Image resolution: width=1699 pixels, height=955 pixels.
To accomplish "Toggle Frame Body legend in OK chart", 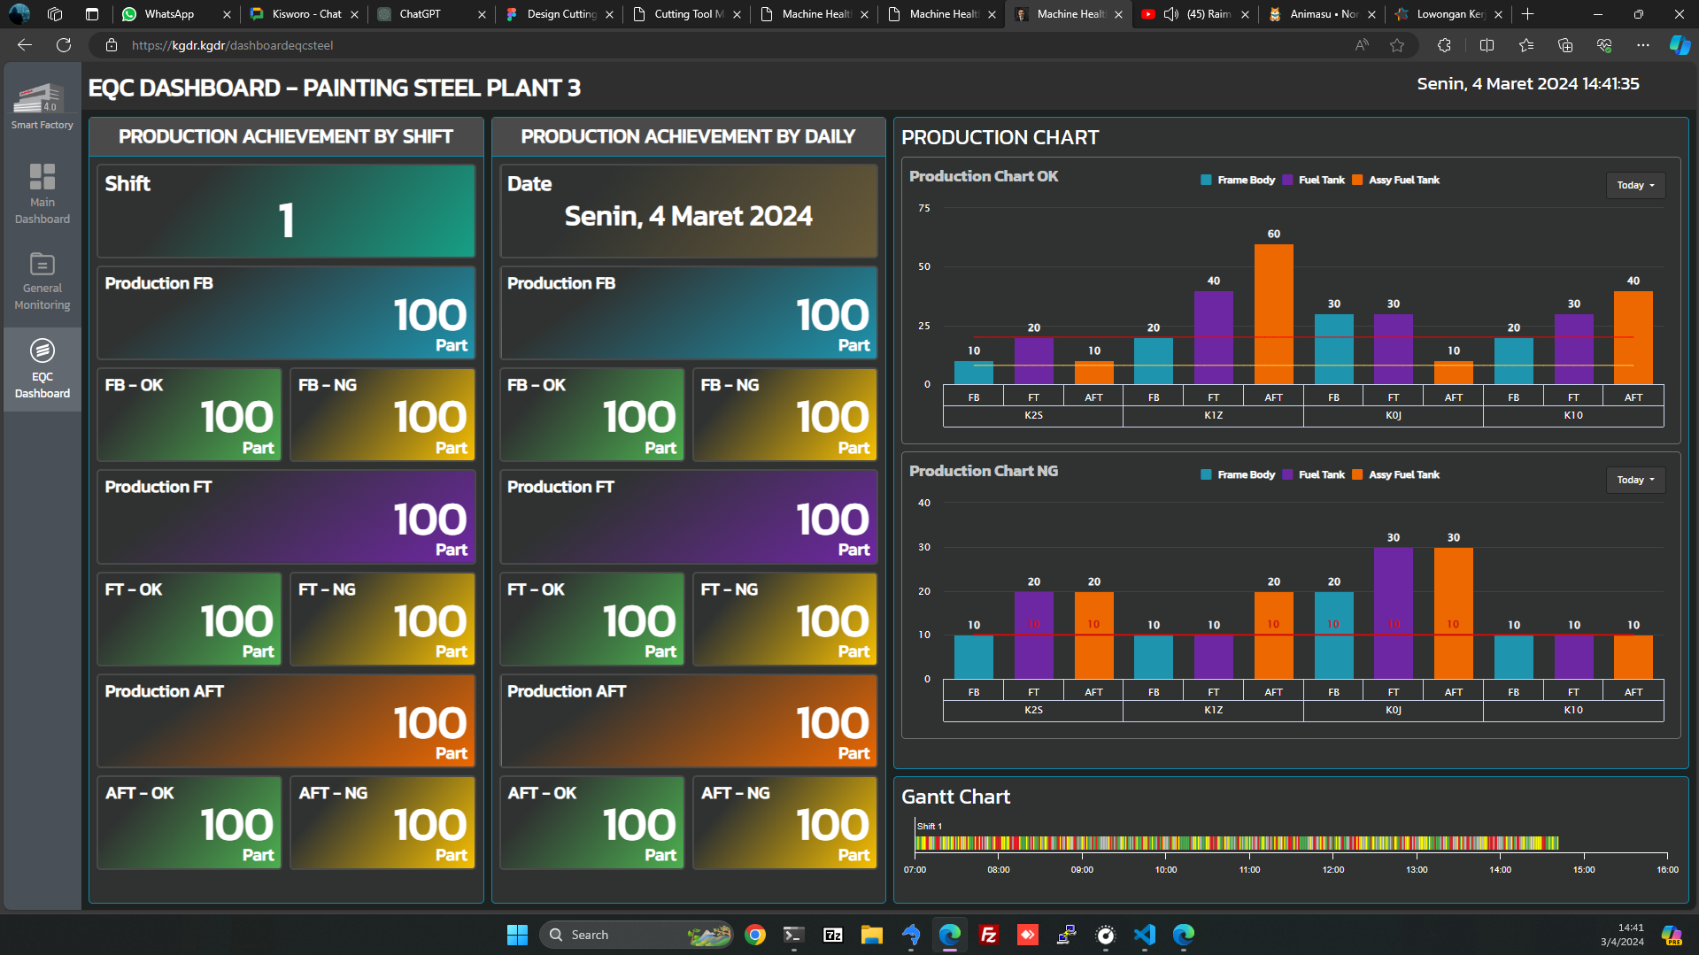I will click(1238, 180).
